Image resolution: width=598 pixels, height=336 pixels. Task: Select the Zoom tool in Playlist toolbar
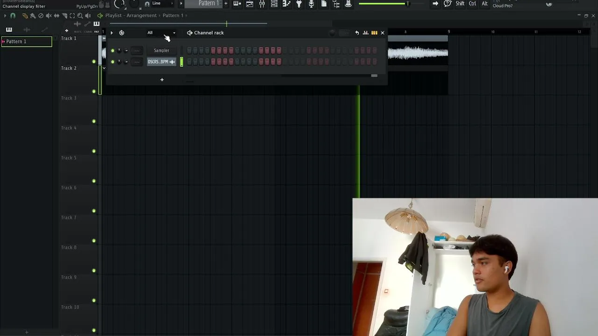[80, 15]
